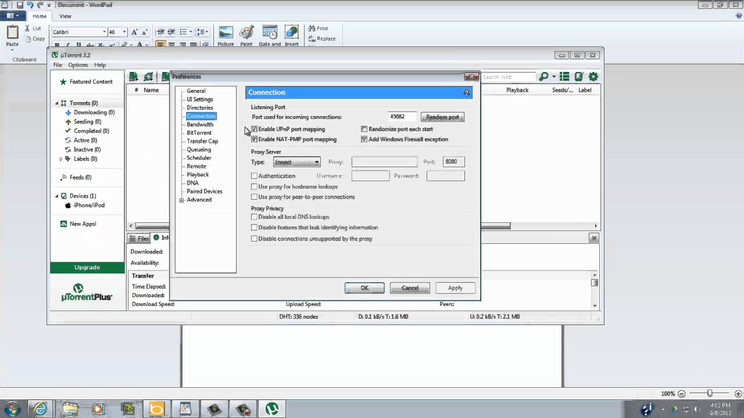
Task: Click the Insert object icon in WordPad
Action: point(292,33)
